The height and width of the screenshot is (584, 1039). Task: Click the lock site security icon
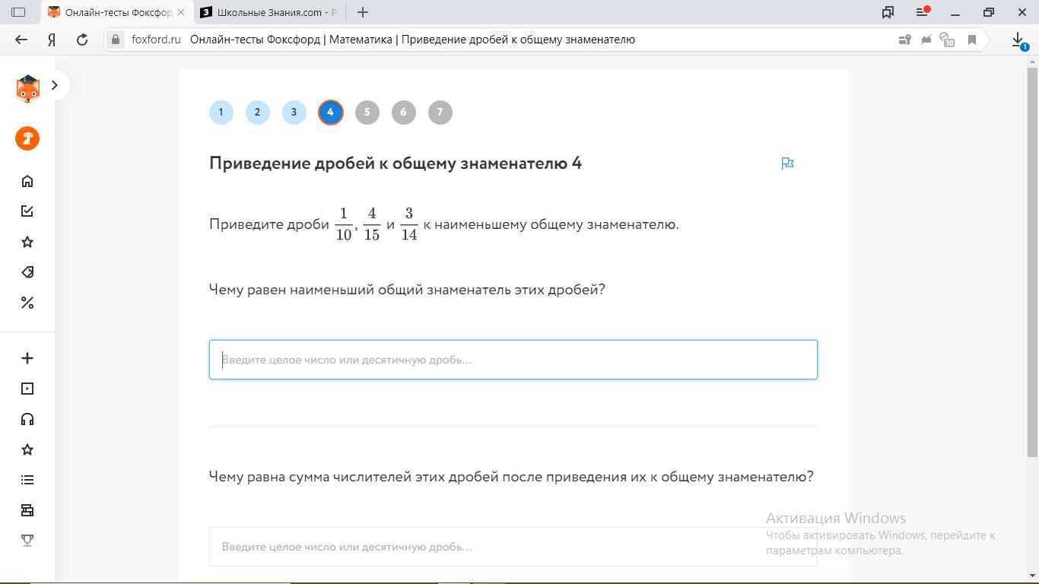(115, 40)
